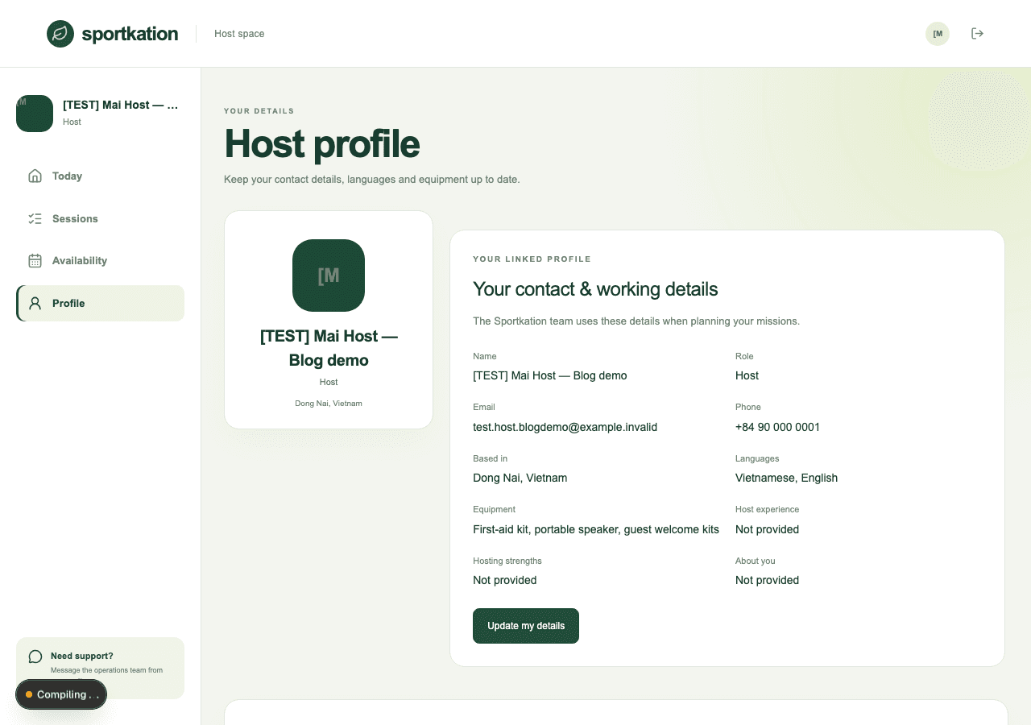
Task: Click the Host profile heading
Action: coord(322,143)
